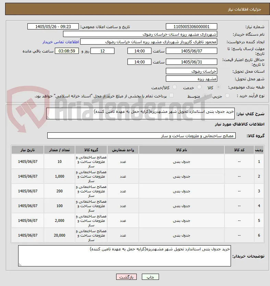270x286 pixels.
Task: Click the شرح کلی نیاز description textarea
Action: [140, 114]
